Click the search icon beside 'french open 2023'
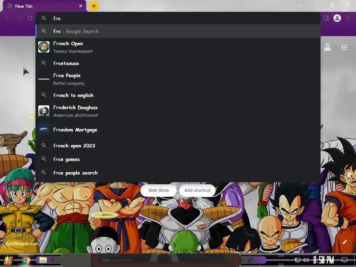The height and width of the screenshot is (267, 356). (x=44, y=146)
